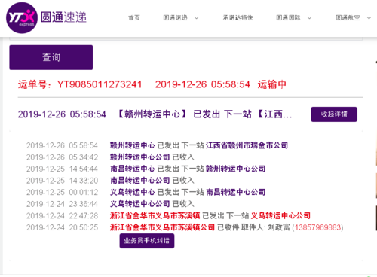
Task: Open 浙江省金华市义乌市苏溪镇公司 in 20:50:25 row
Action: tap(162, 227)
